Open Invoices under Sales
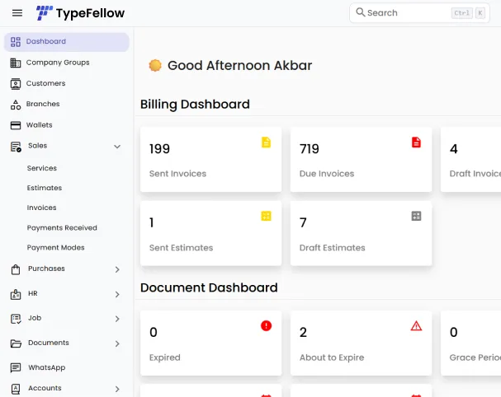 point(41,208)
